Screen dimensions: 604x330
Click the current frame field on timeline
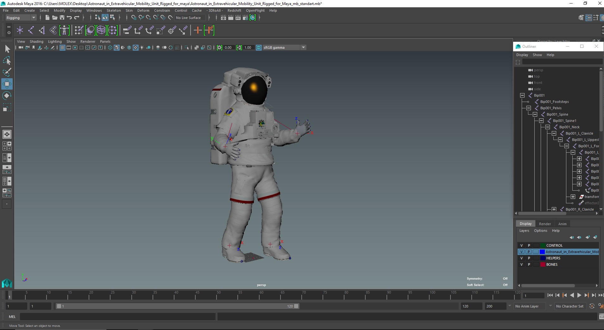(534, 296)
